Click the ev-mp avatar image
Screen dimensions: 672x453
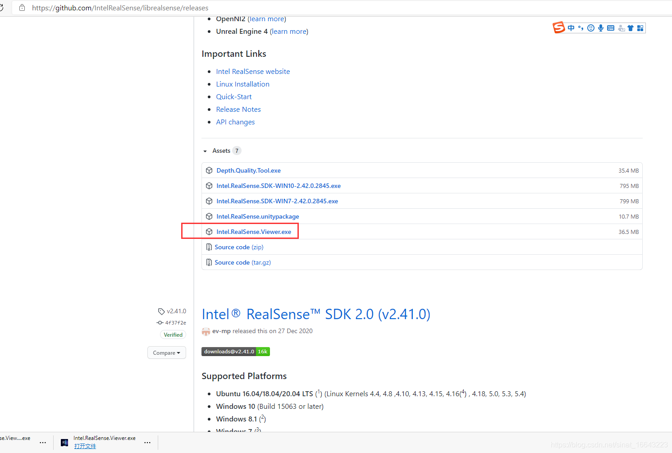point(206,331)
